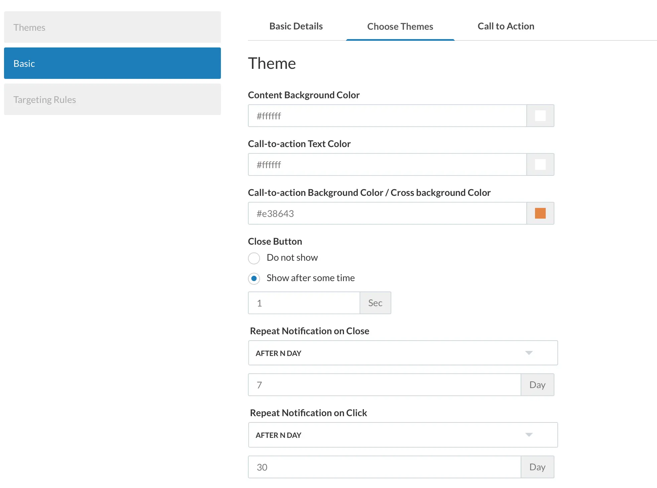Edit the 30 Day repeat-on-click field

(384, 467)
